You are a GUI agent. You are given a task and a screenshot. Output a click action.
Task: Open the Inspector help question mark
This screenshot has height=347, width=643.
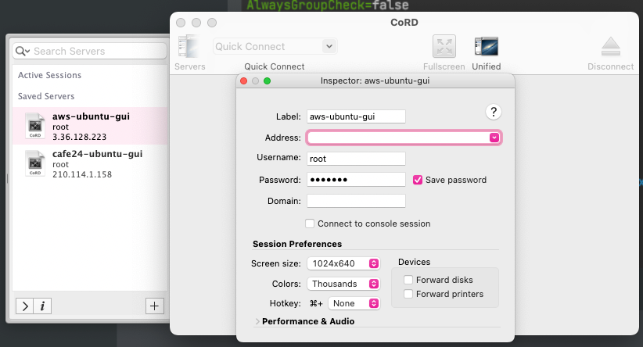coord(494,112)
